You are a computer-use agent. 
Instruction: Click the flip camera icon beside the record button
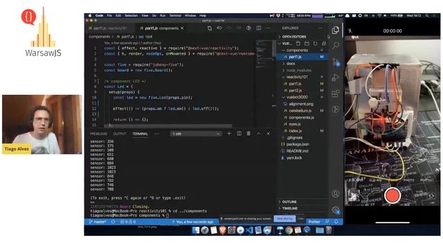431,196
